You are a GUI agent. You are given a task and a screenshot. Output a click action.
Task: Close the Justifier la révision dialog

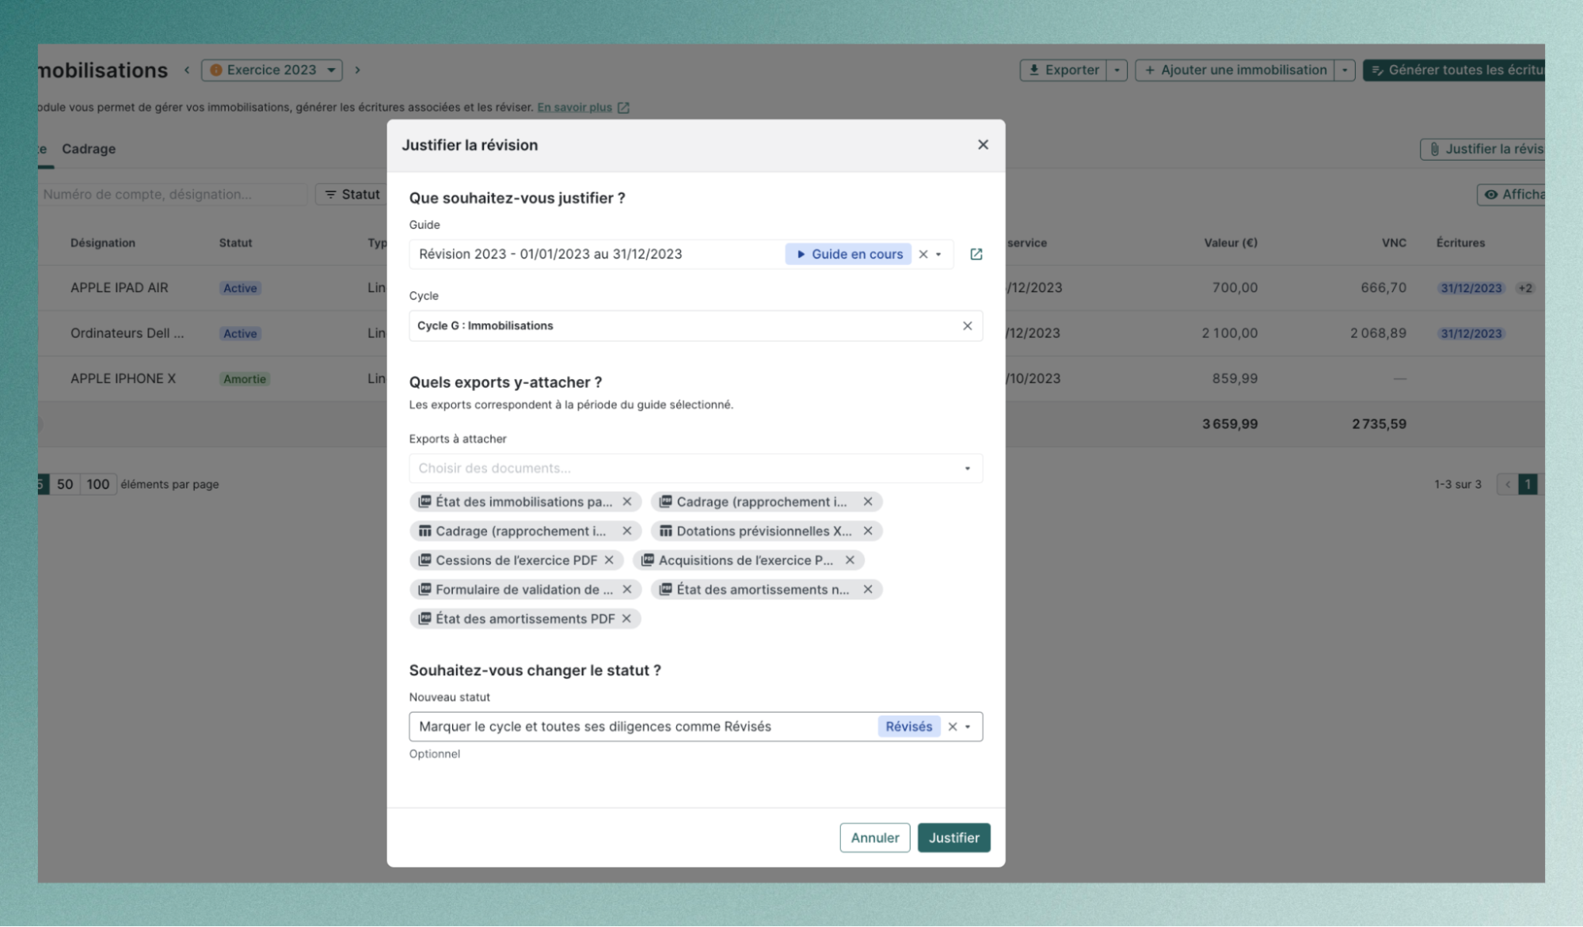[983, 145]
